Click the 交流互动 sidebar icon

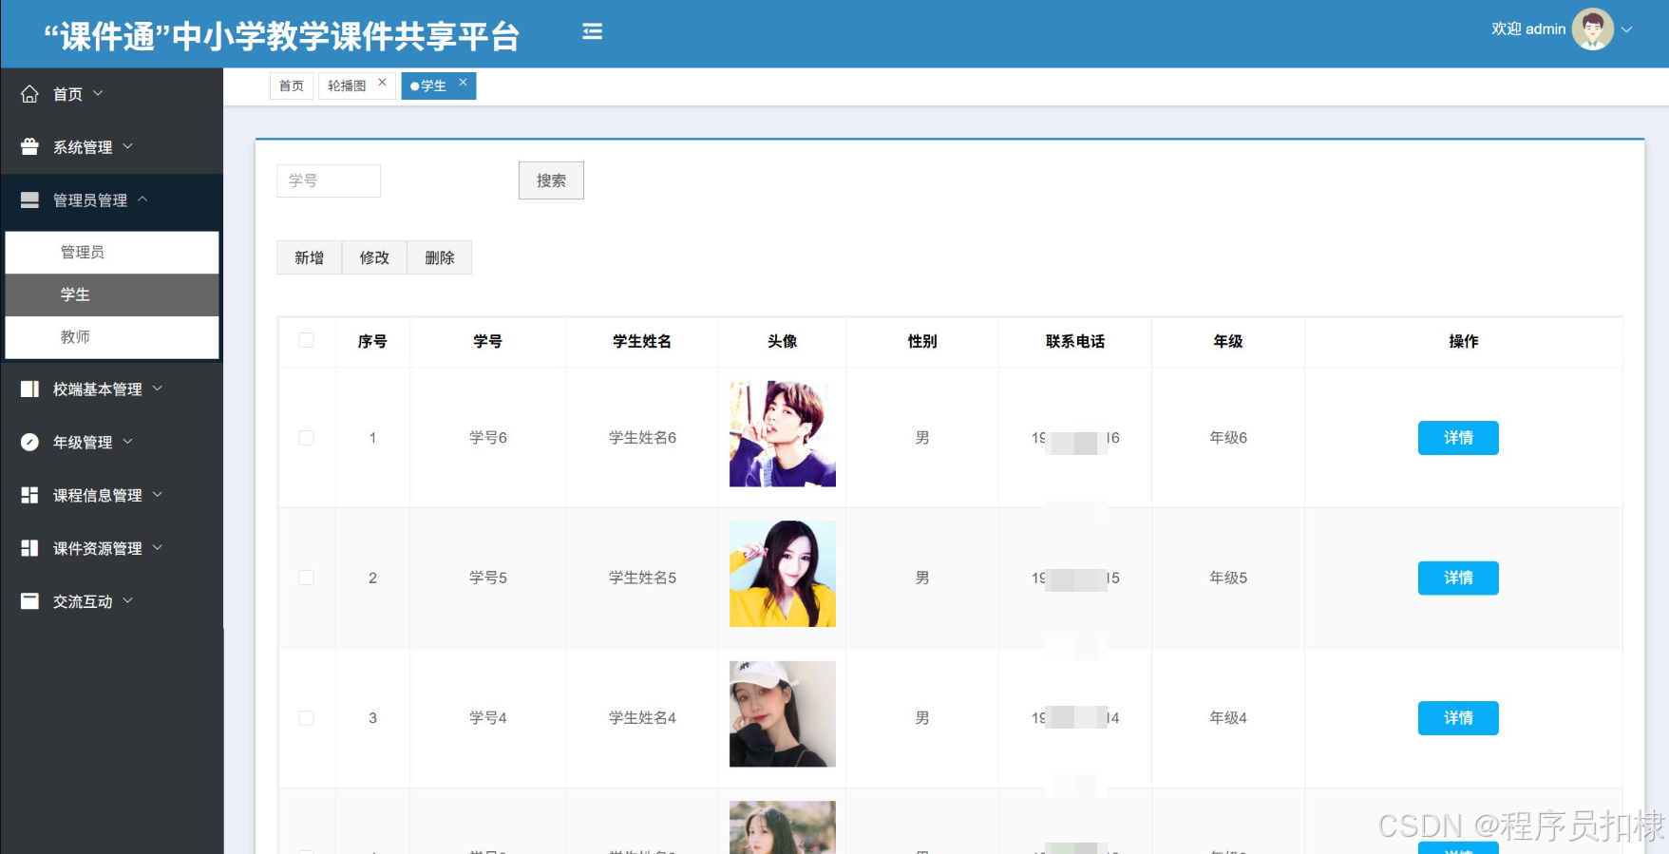(x=29, y=601)
